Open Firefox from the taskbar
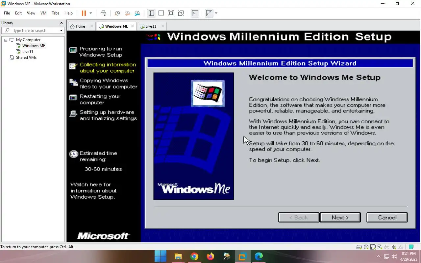 pyautogui.click(x=210, y=256)
